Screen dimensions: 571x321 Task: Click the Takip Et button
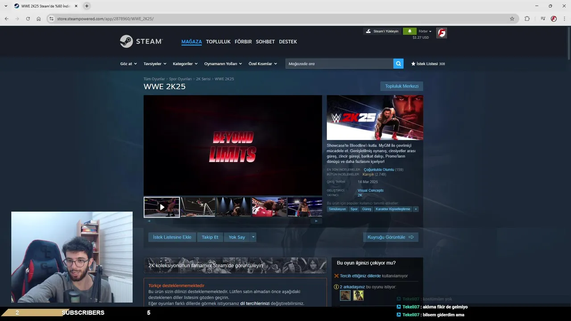210,237
